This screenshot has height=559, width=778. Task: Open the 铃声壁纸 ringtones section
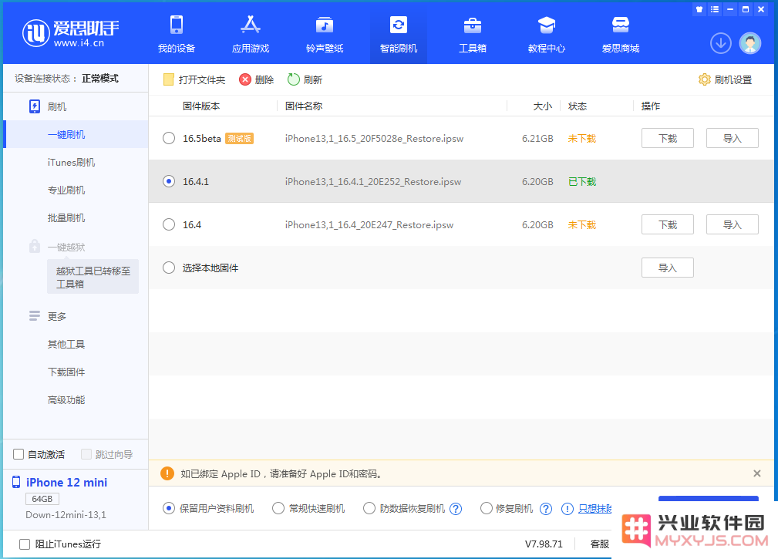[x=325, y=34]
